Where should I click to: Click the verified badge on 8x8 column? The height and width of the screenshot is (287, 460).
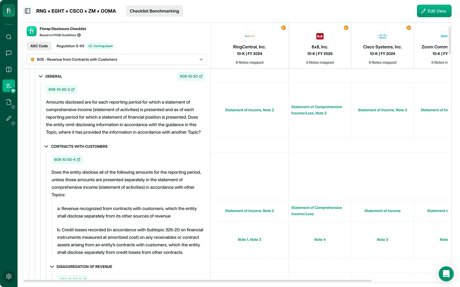346,28
